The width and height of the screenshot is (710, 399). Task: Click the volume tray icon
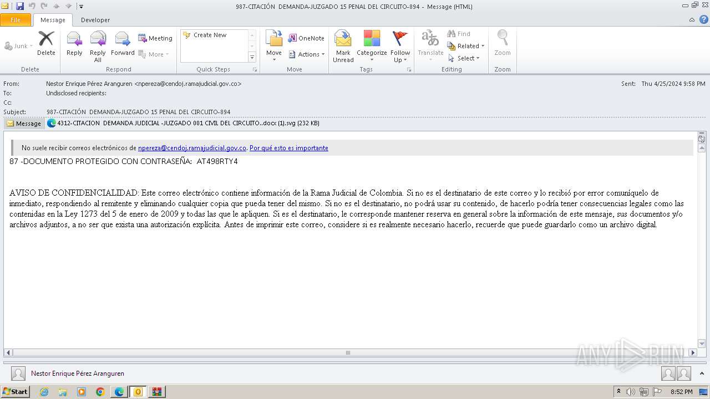630,392
